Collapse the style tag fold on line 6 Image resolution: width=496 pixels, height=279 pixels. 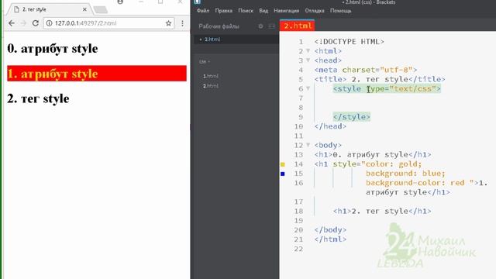click(308, 88)
